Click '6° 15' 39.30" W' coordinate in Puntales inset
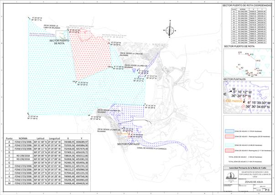This screenshot has height=195, width=275. pyautogui.click(x=259, y=103)
